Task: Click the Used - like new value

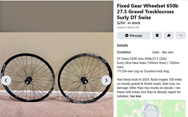Action: click(x=163, y=52)
